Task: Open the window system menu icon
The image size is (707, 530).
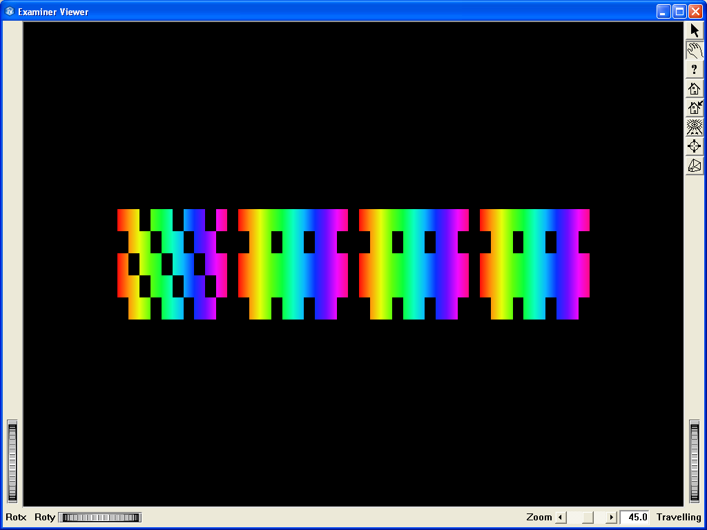Action: click(10, 11)
